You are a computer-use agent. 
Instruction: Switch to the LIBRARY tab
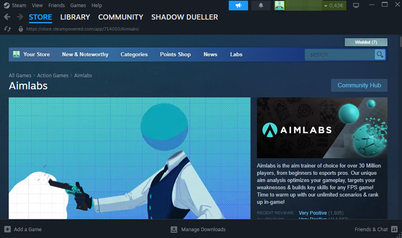point(75,17)
